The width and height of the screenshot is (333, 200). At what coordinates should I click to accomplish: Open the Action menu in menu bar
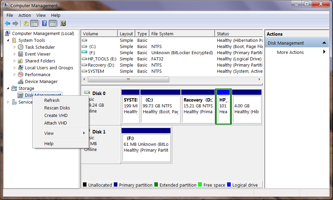(x=24, y=15)
